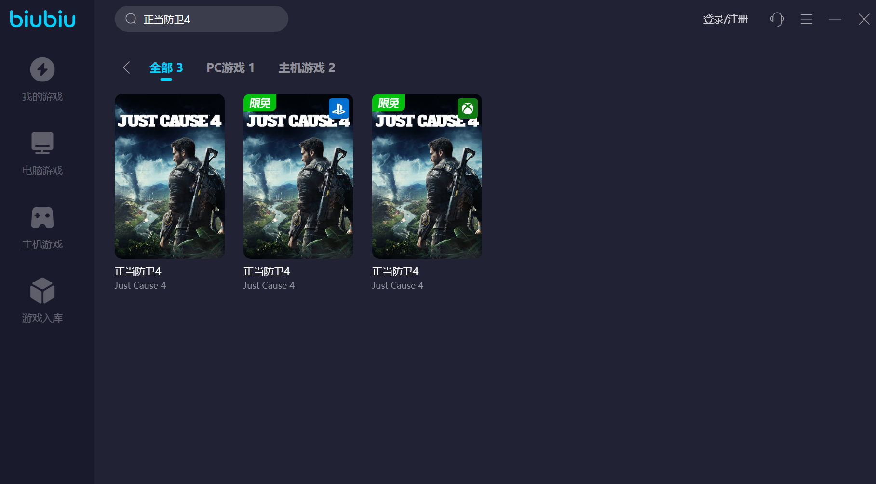Focus the search field containing 正当防卫4

[201, 19]
